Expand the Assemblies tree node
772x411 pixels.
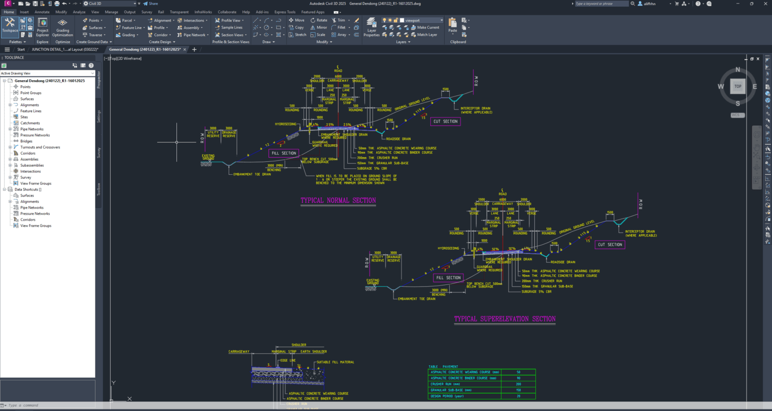10,159
